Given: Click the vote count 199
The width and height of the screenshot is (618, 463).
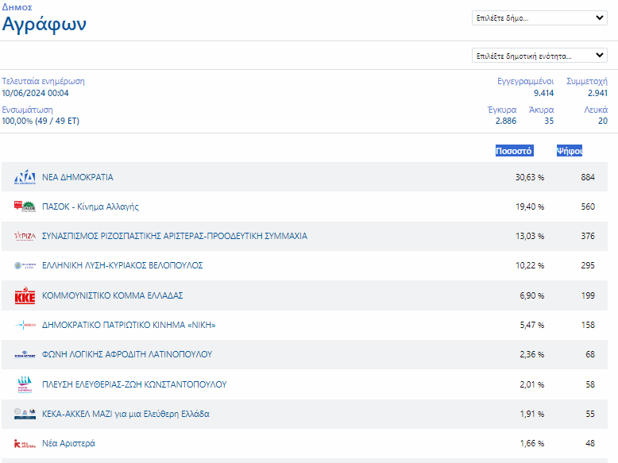Looking at the screenshot, I should tap(588, 295).
